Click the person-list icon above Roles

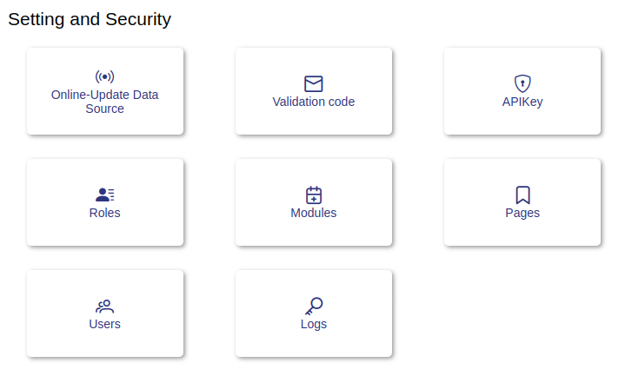105,195
